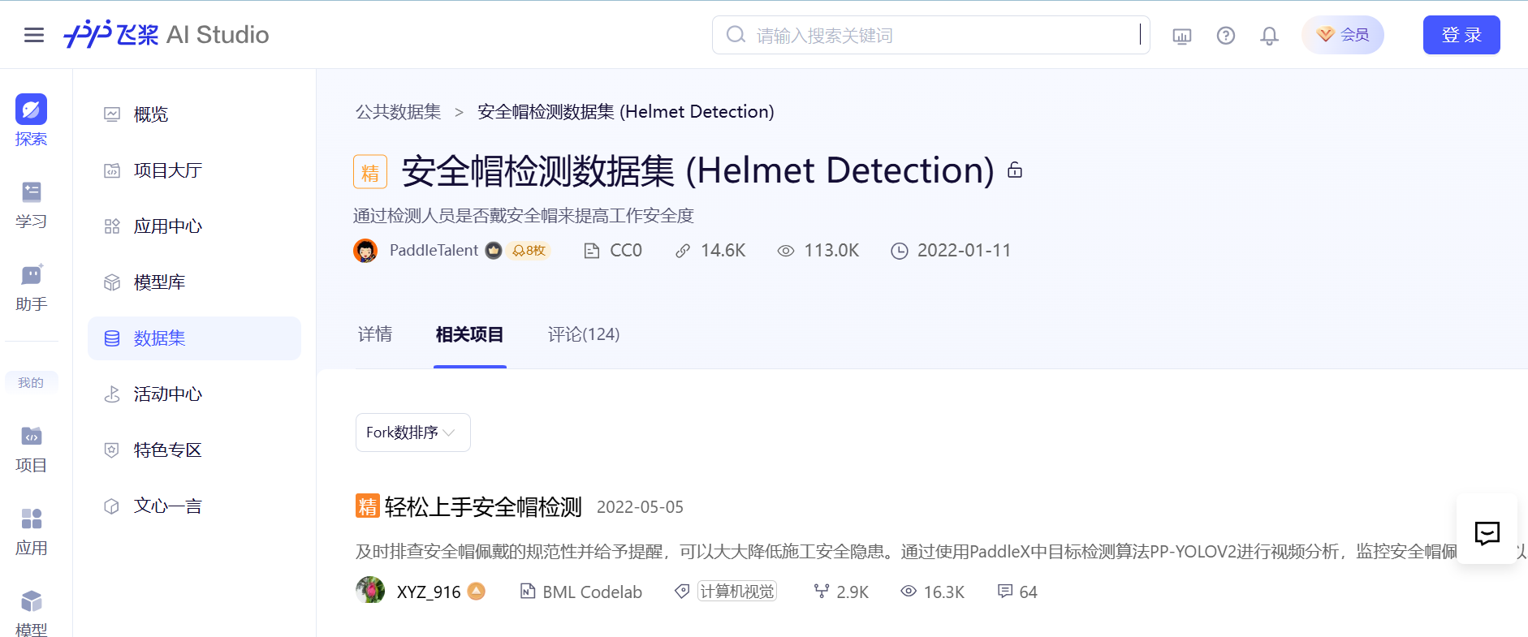This screenshot has width=1528, height=637.
Task: Click the XYZ_916 user avatar
Action: (370, 590)
